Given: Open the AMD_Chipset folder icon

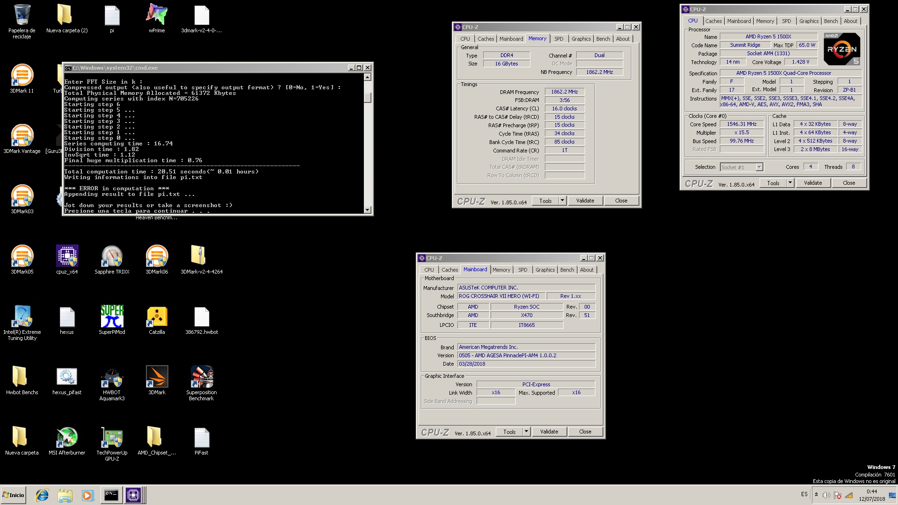Looking at the screenshot, I should pyautogui.click(x=157, y=440).
